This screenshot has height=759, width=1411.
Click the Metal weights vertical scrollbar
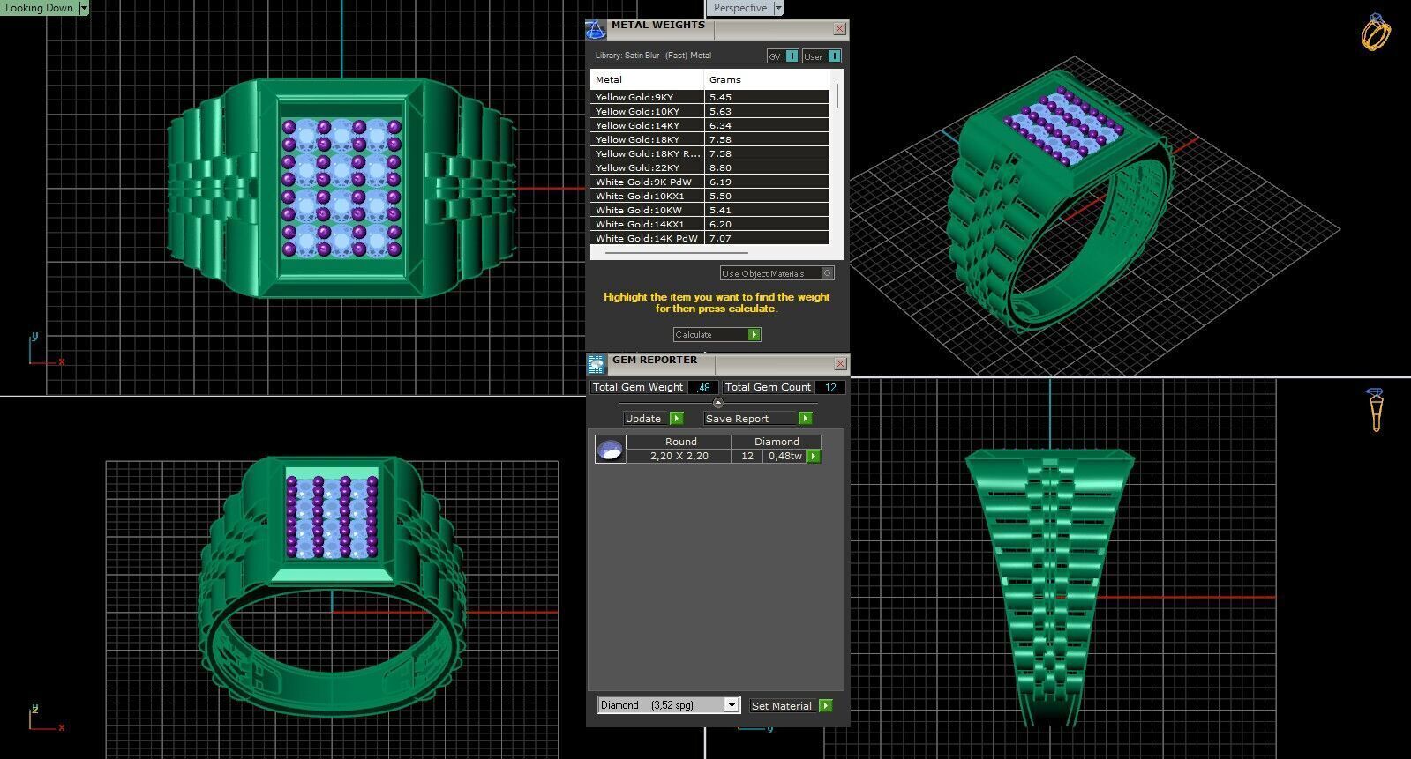(x=837, y=95)
